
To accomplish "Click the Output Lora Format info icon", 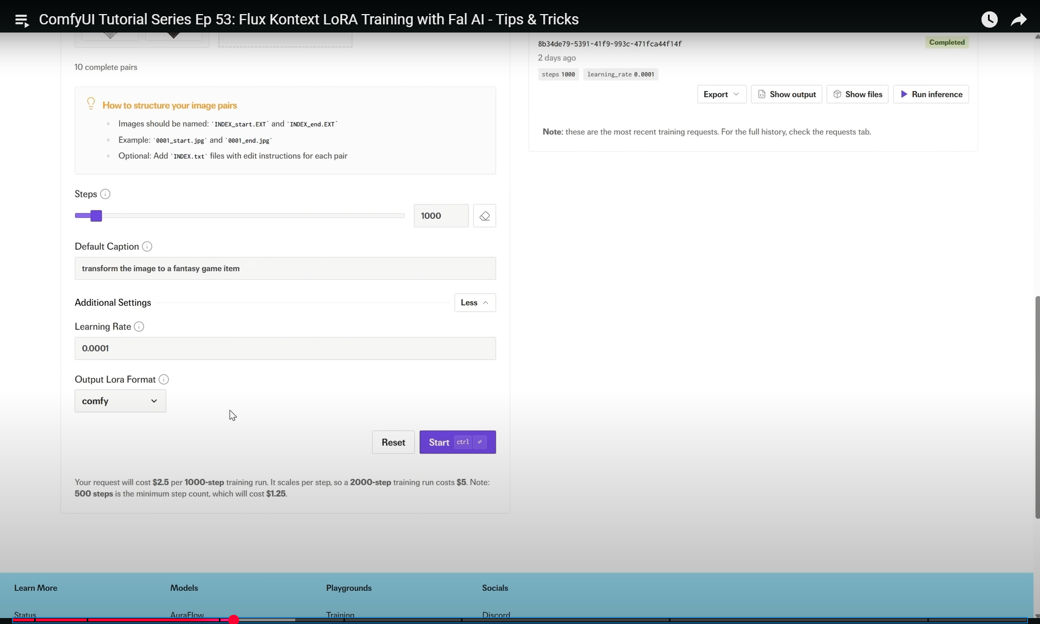I will click(x=164, y=379).
